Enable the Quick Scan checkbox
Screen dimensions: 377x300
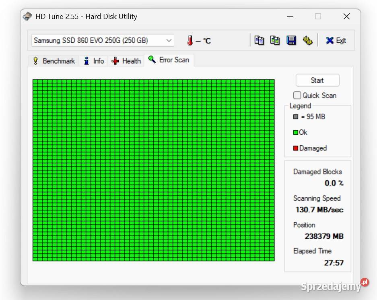pos(297,96)
